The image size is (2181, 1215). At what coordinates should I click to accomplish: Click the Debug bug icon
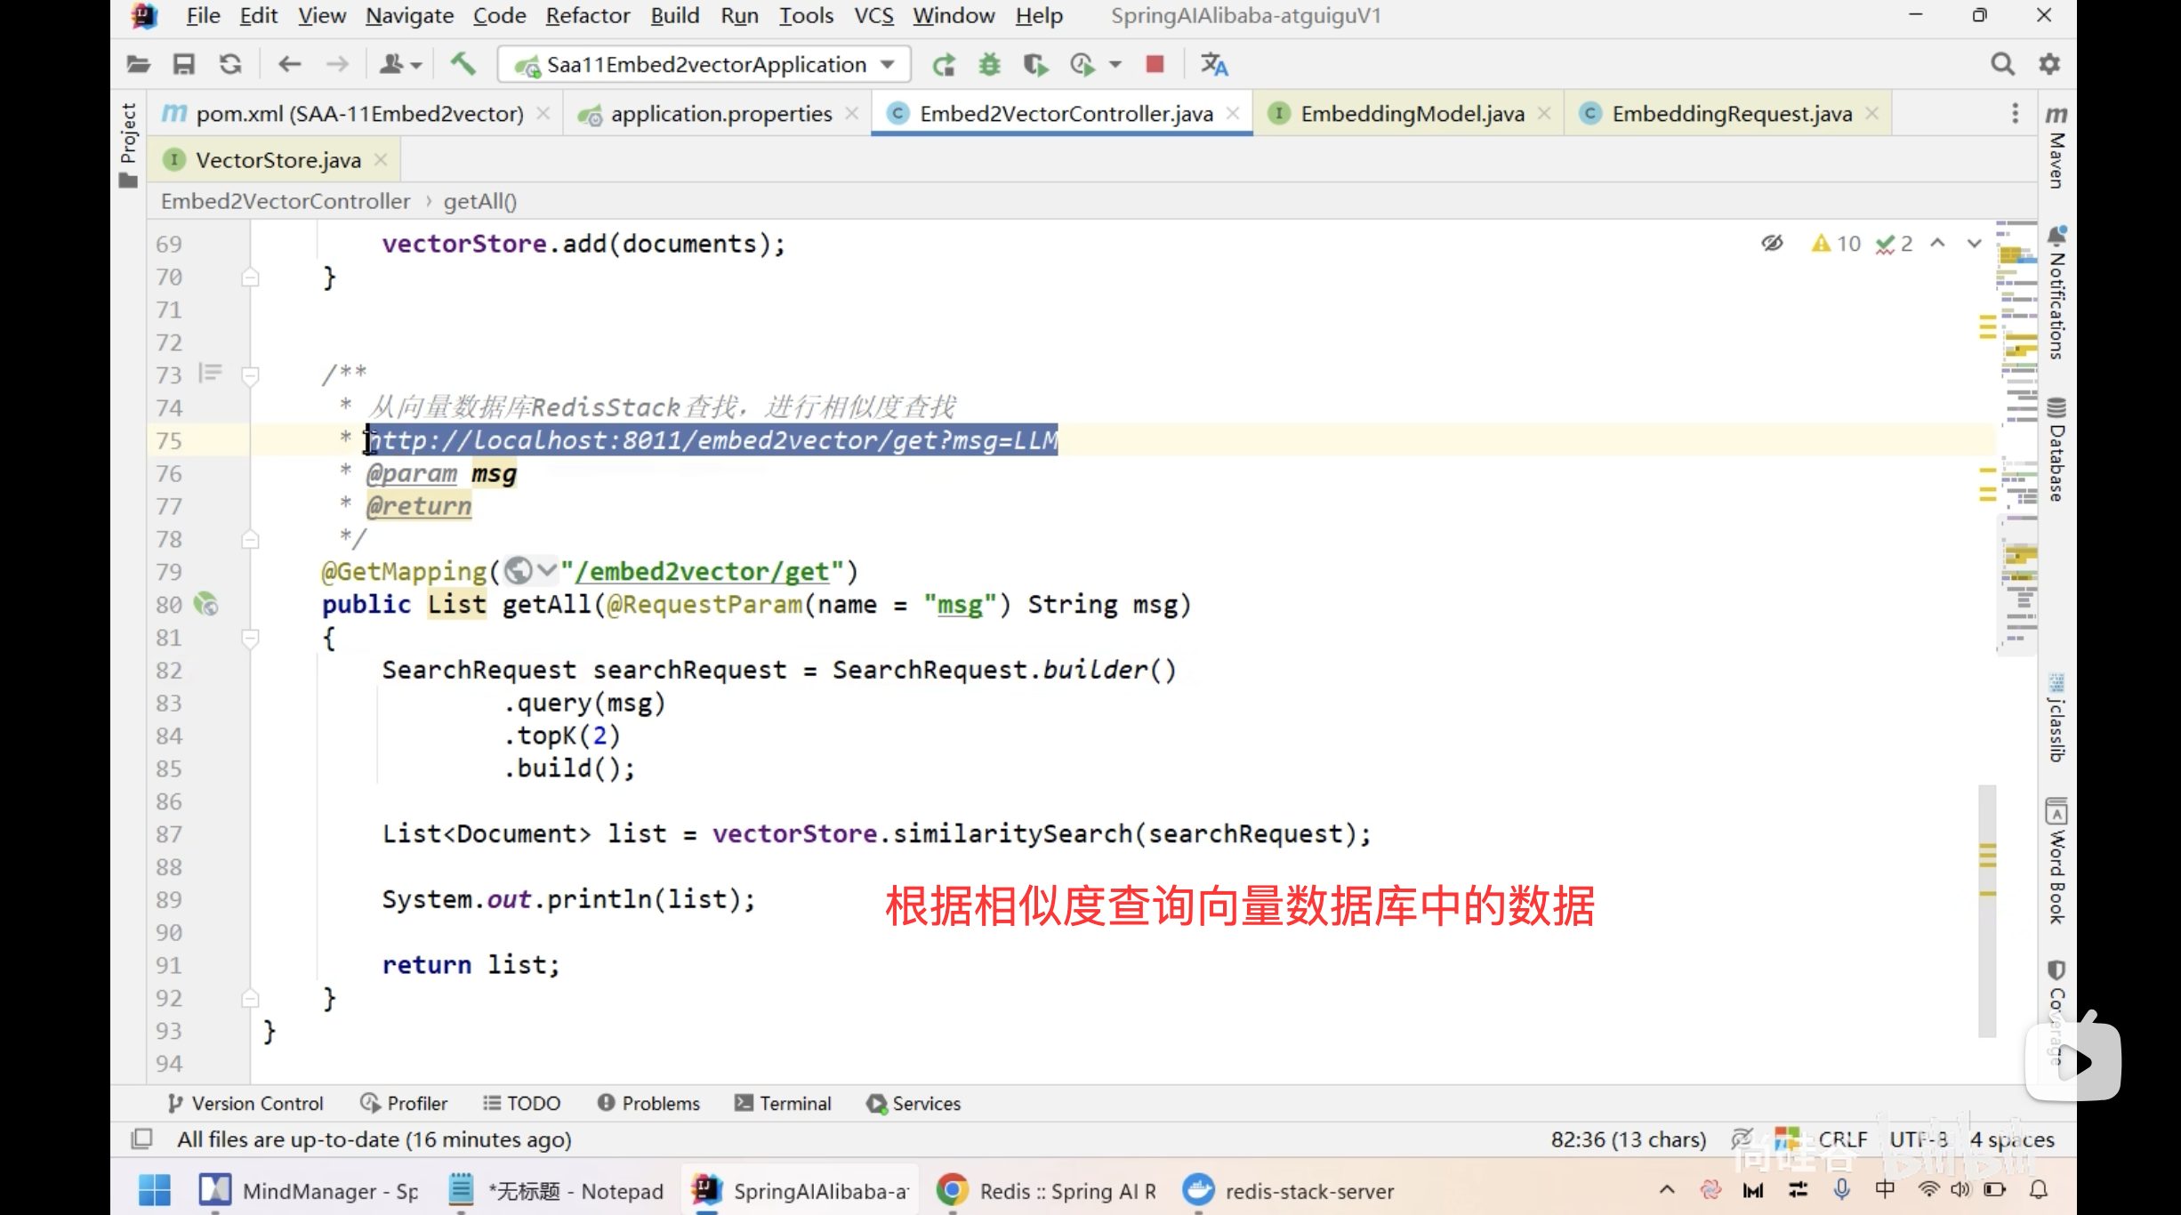[x=989, y=64]
